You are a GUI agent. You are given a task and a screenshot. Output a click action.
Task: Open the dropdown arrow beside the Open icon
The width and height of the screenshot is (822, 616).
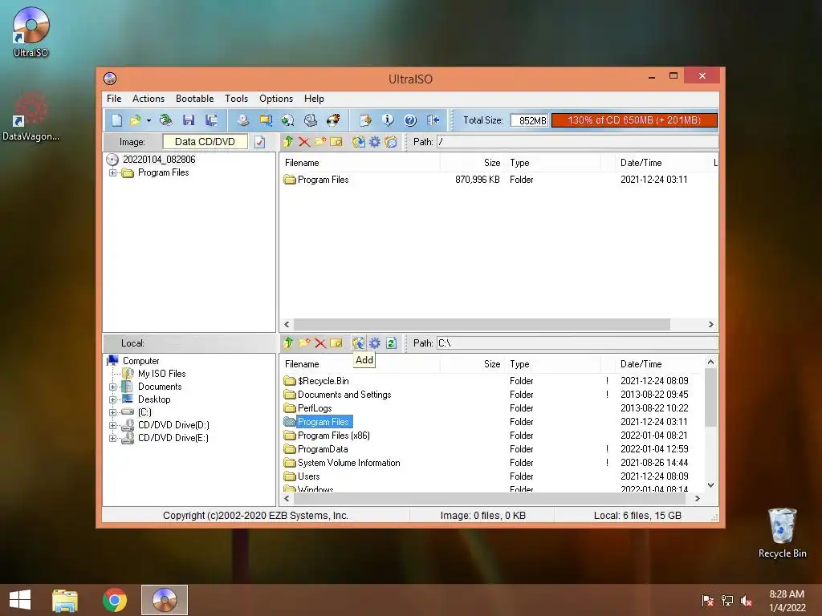(149, 121)
